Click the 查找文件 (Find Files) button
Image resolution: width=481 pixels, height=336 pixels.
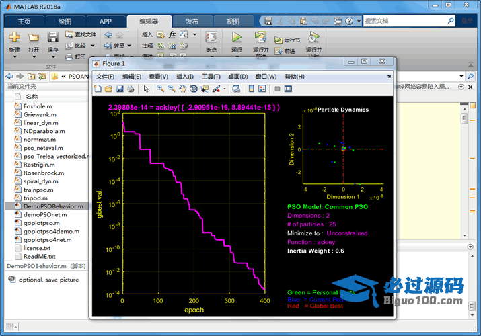pos(81,34)
